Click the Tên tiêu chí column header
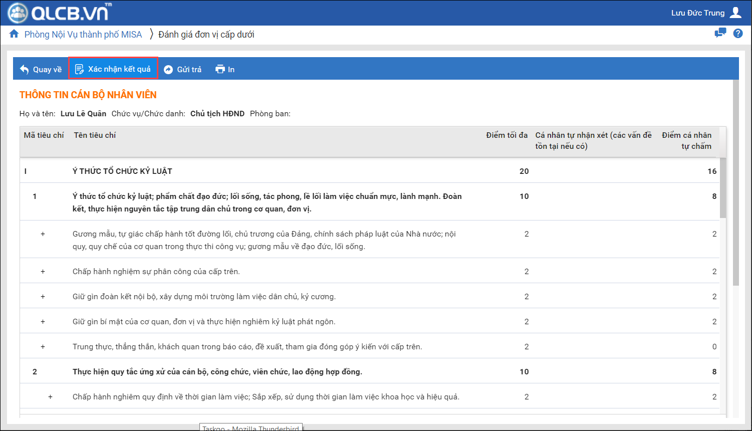The image size is (752, 431). click(95, 135)
